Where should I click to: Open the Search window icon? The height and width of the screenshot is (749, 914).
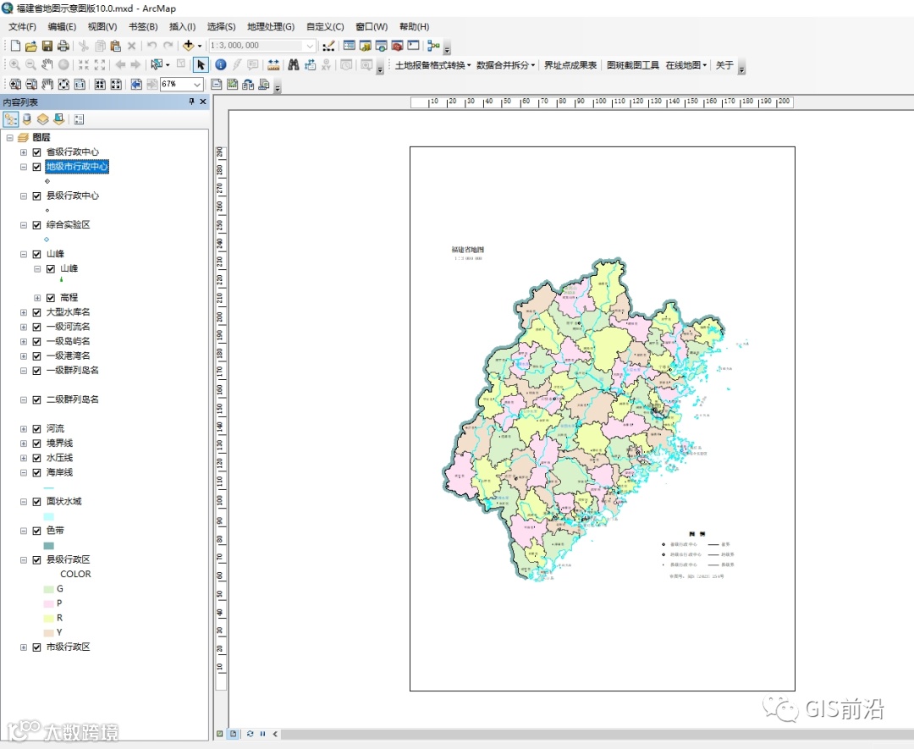[x=381, y=46]
